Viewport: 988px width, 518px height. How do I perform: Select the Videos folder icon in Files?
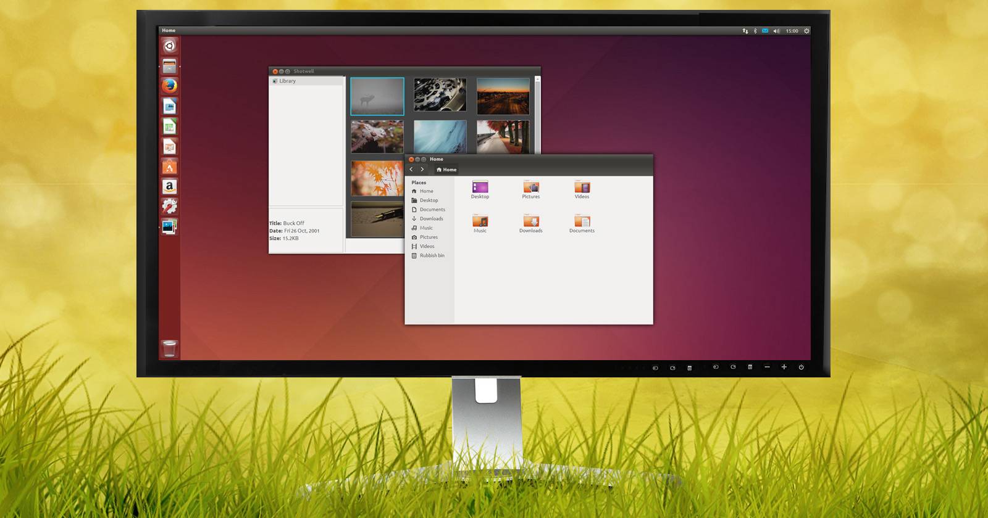(x=582, y=187)
